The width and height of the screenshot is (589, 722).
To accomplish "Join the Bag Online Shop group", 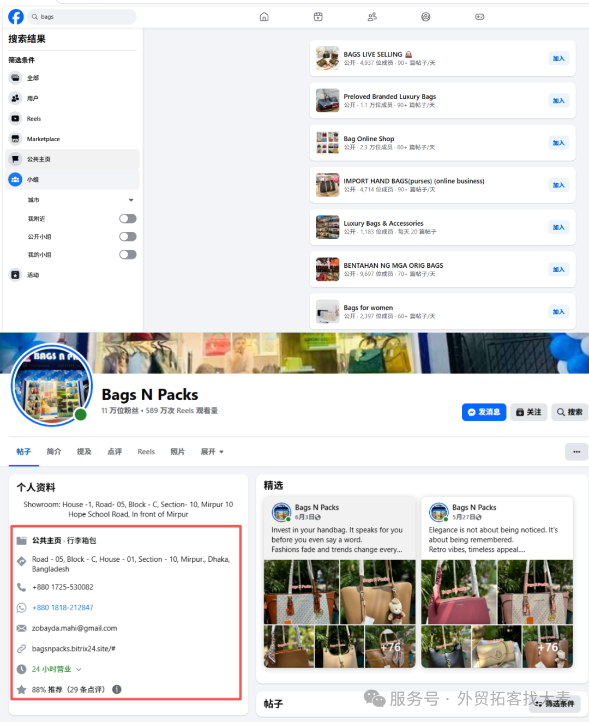I will pyautogui.click(x=558, y=143).
